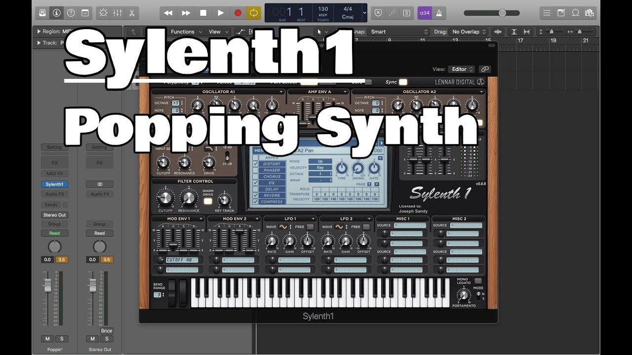Screen dimensions: 632x355
Task: Click the Mod Env 1 CUTOFF AB destination field
Action: tap(182, 260)
